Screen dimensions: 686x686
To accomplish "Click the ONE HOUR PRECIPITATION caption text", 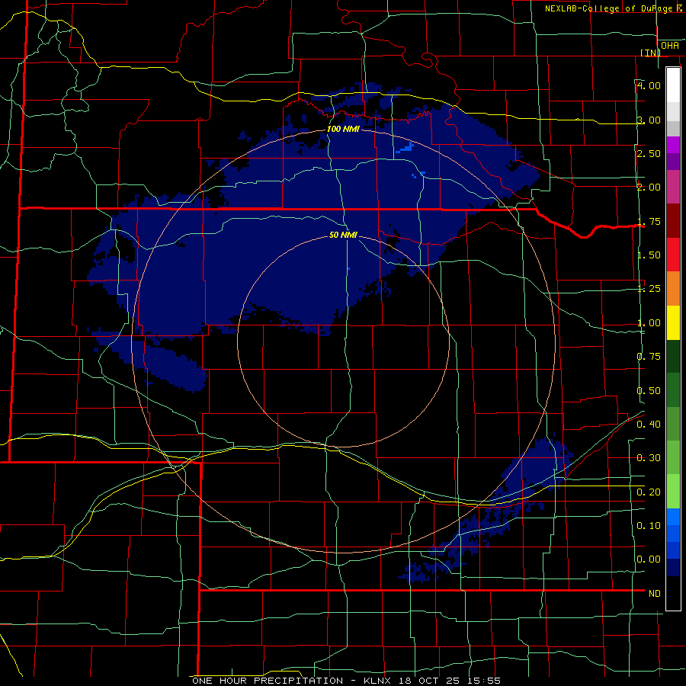I will (x=268, y=681).
